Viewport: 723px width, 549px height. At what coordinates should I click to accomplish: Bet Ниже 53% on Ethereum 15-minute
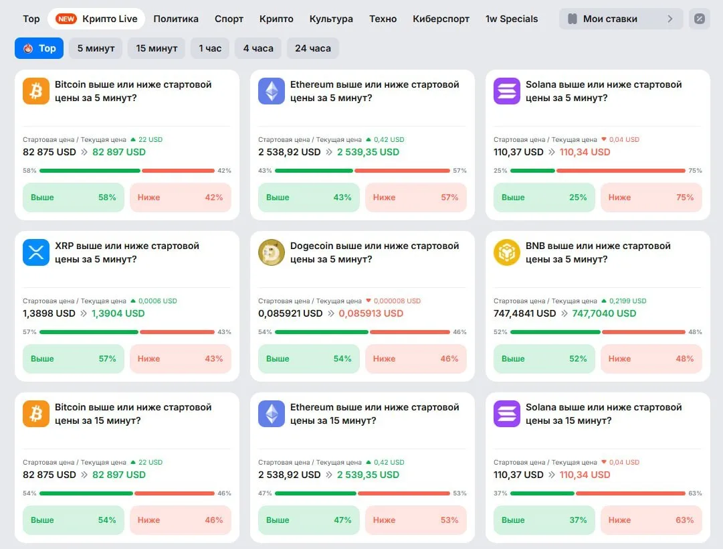click(x=416, y=520)
